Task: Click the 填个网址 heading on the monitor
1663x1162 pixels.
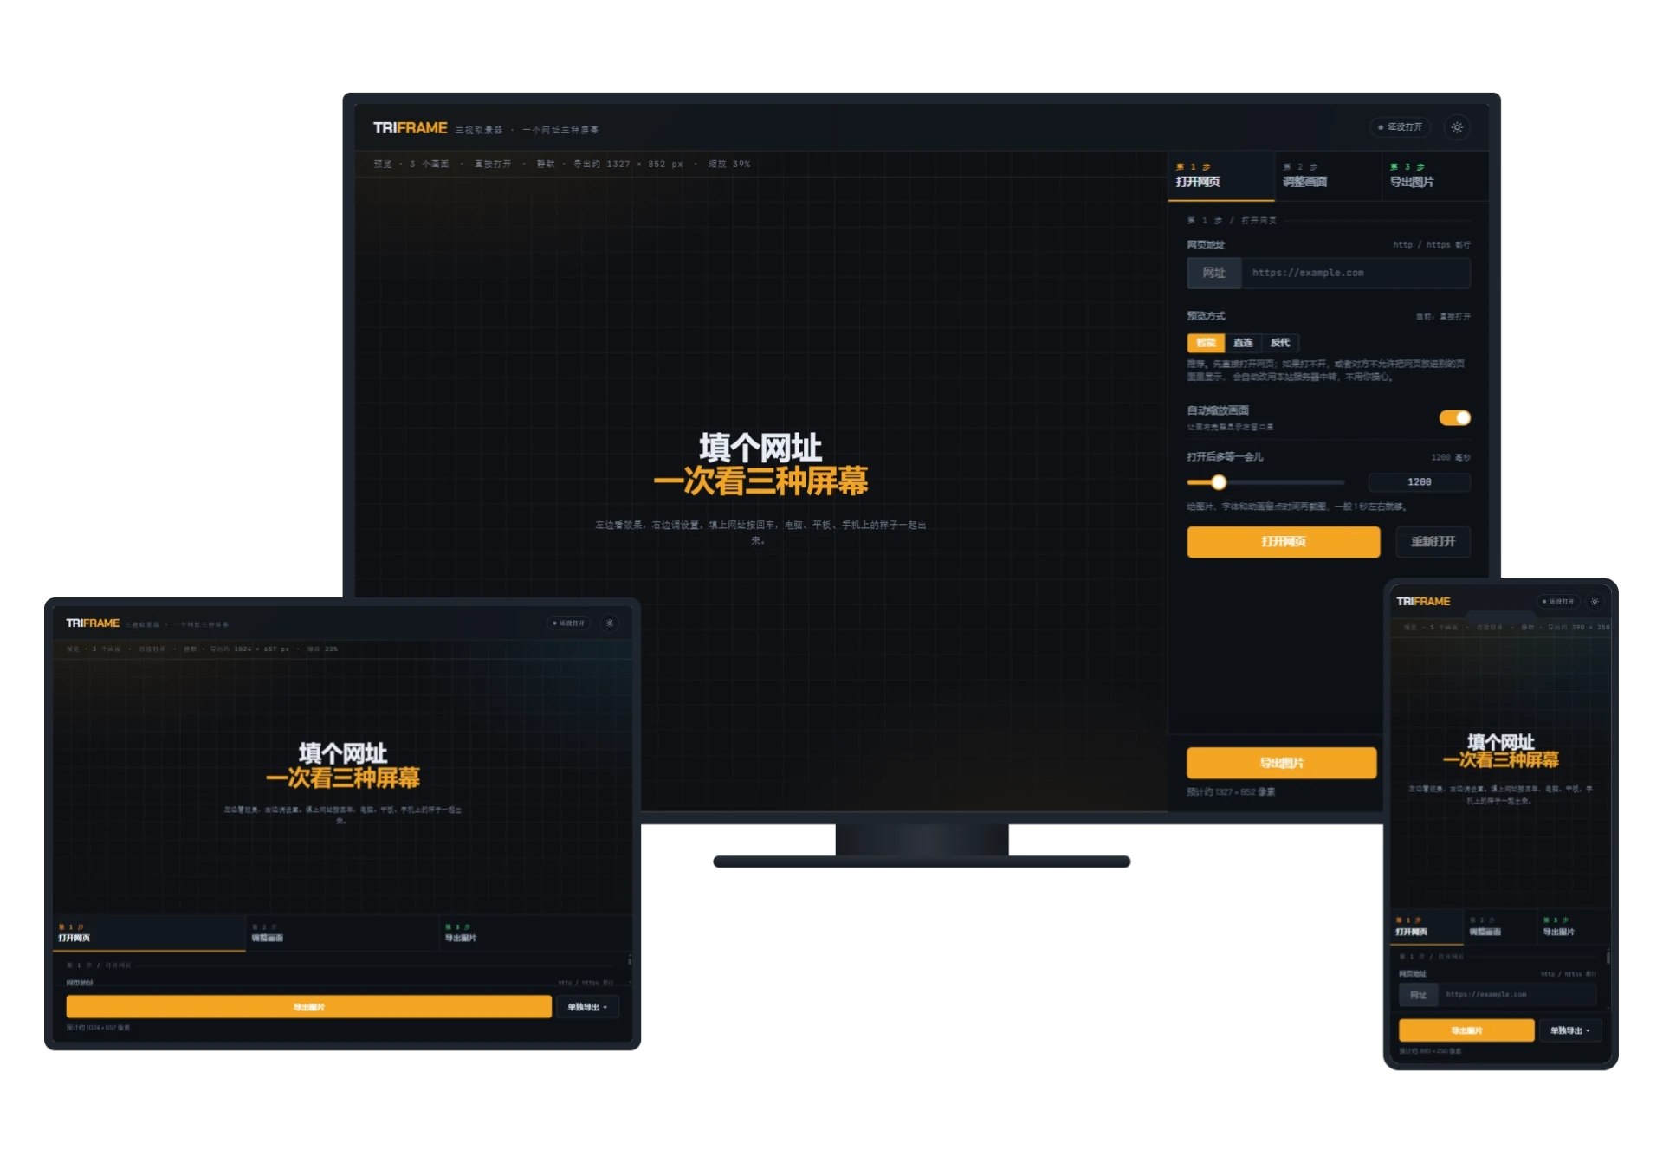Action: tap(760, 449)
